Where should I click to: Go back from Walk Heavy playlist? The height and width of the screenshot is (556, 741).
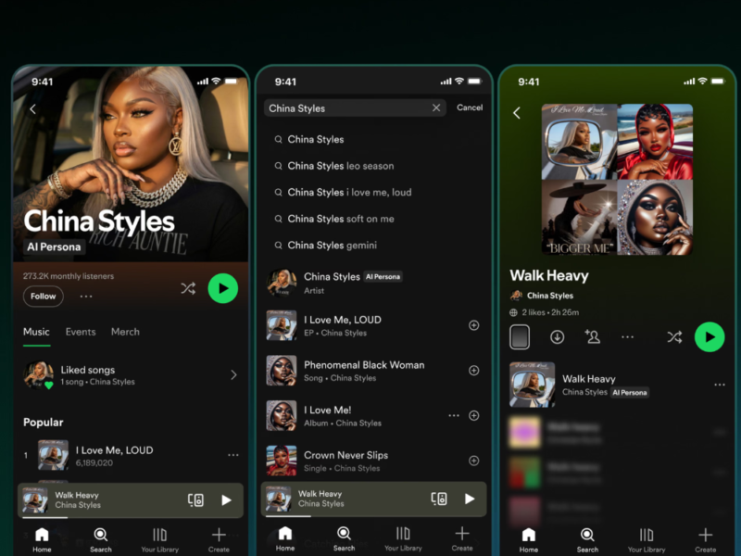tap(517, 112)
